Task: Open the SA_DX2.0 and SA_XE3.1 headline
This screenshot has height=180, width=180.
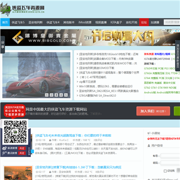Action: point(108,91)
